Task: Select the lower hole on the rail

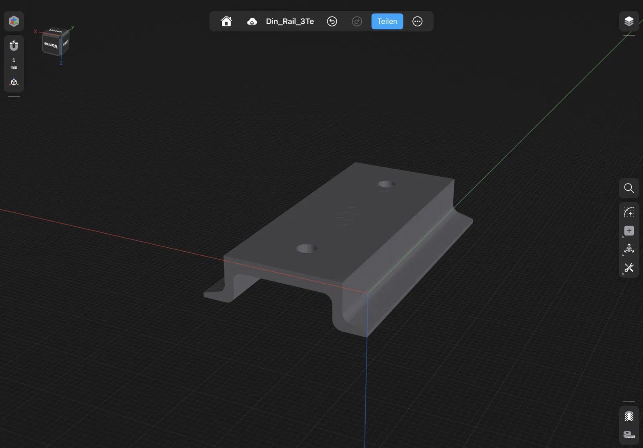Action: click(307, 248)
